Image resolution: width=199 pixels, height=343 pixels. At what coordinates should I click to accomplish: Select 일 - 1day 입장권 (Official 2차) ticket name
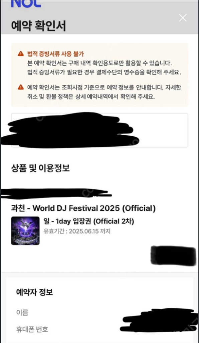click(x=89, y=222)
